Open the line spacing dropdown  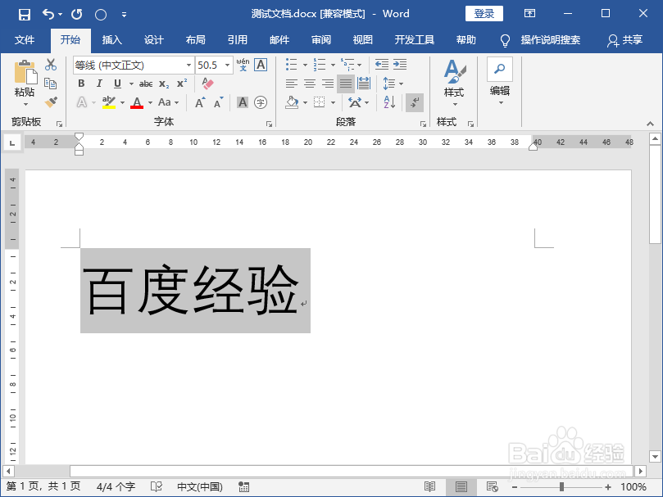pyautogui.click(x=393, y=84)
